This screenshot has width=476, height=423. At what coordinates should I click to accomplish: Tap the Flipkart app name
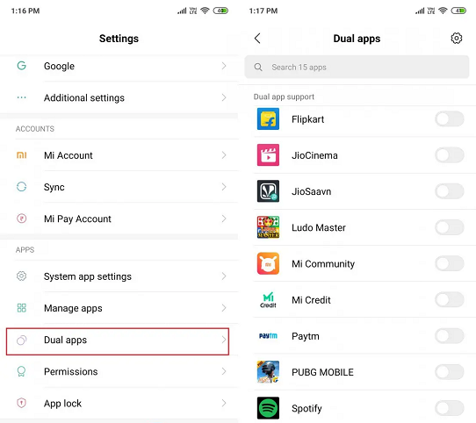[x=308, y=119]
